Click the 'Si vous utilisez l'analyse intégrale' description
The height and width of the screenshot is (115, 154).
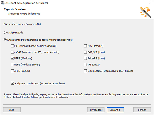pyautogui.click(x=76, y=96)
